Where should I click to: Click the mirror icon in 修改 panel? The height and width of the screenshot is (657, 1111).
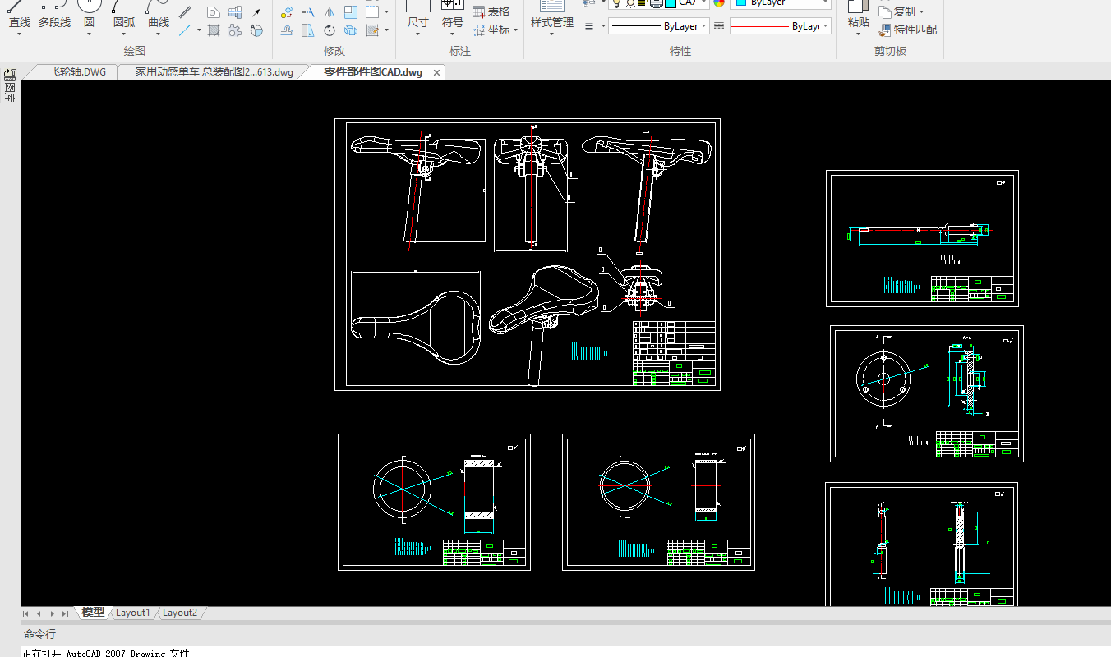pyautogui.click(x=330, y=12)
